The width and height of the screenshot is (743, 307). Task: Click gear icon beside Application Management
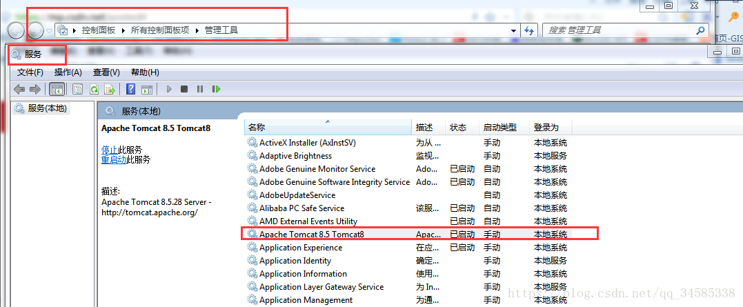pos(252,300)
